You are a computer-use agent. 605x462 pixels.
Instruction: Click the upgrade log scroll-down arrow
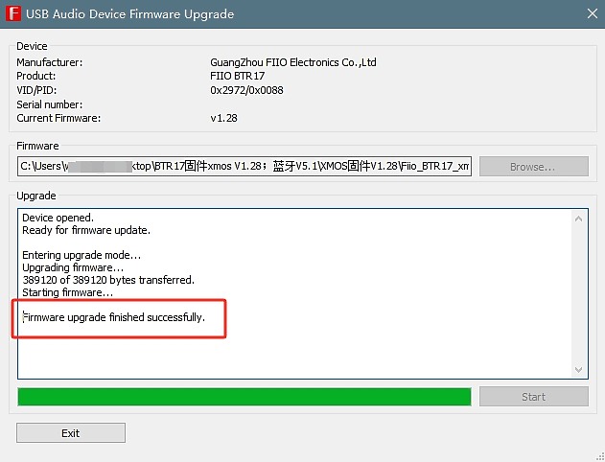(578, 369)
